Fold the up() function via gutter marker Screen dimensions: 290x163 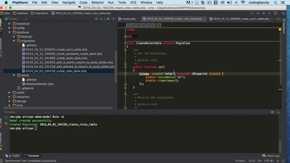pos(125,67)
